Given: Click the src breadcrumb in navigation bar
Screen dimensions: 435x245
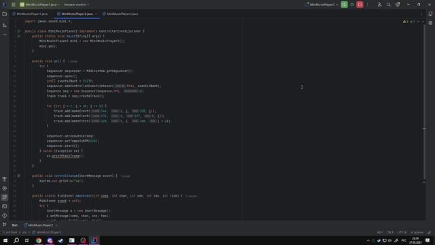Looking at the screenshot, I should (24, 233).
